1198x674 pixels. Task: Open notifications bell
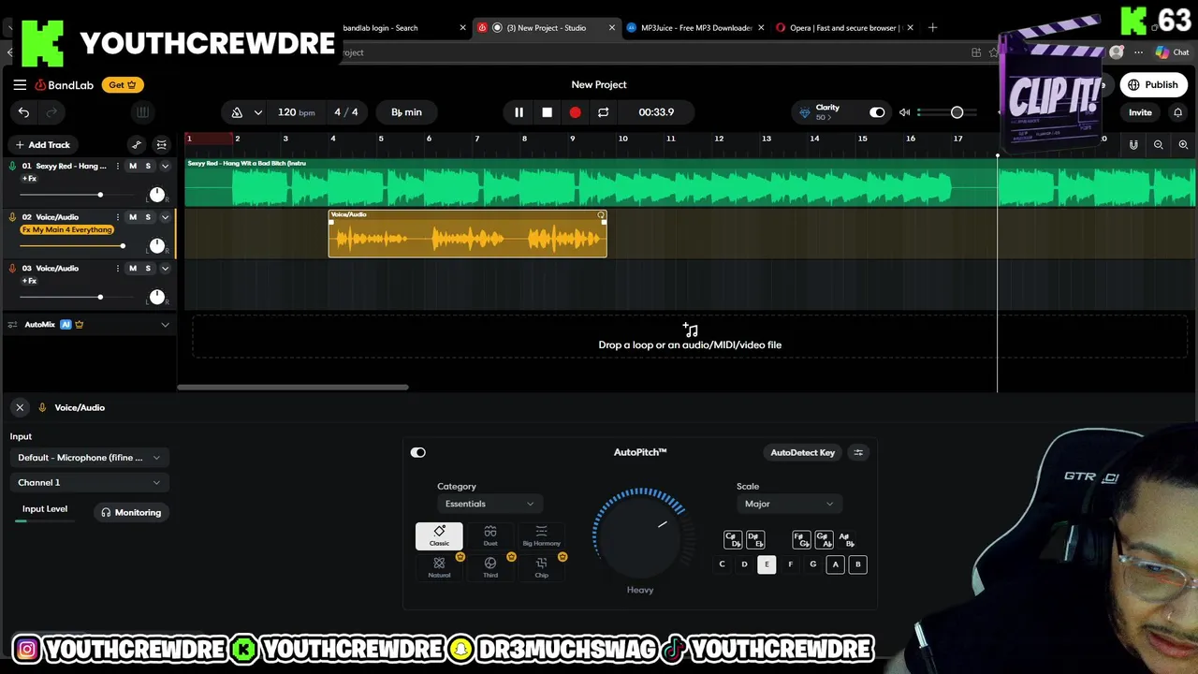(1177, 112)
